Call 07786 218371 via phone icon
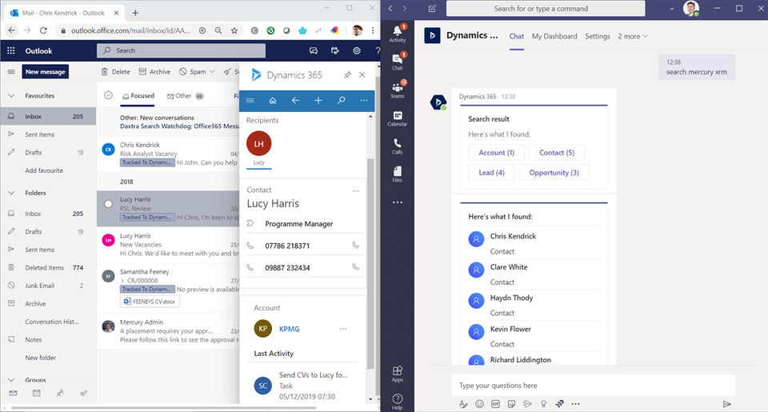The image size is (768, 412). 355,245
